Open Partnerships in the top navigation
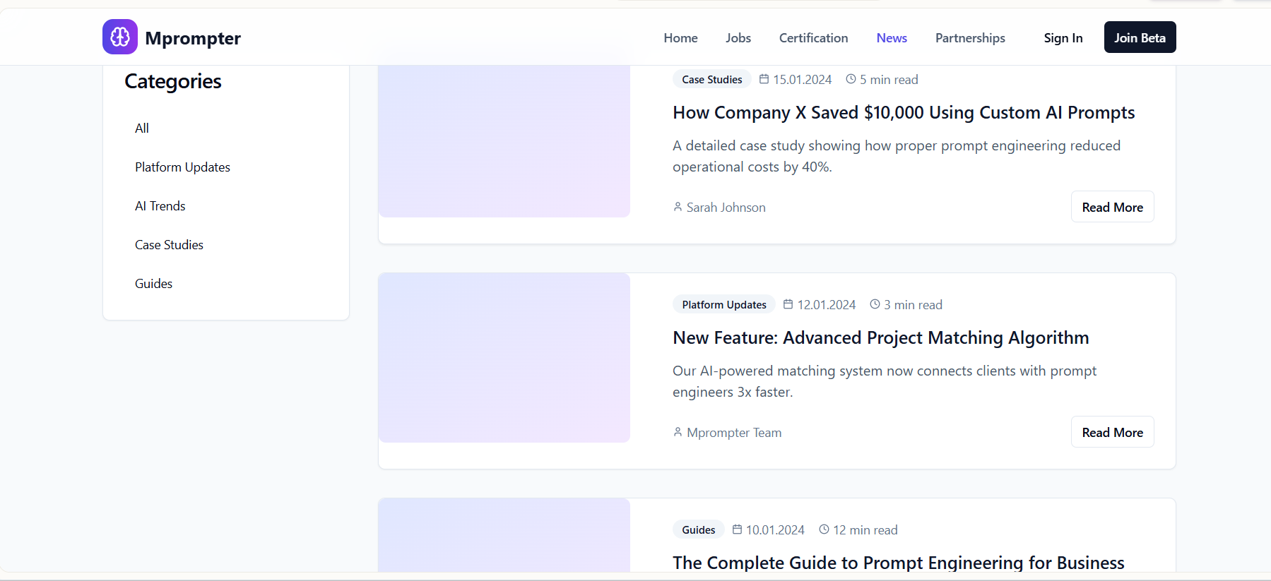This screenshot has height=581, width=1271. (970, 38)
